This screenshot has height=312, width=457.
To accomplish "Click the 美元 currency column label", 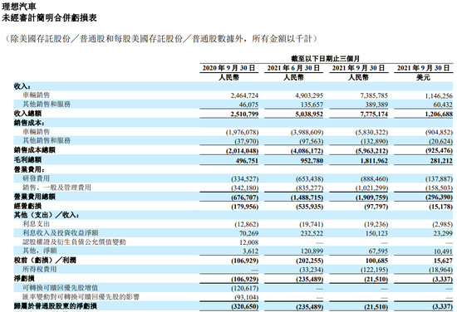I will tap(423, 77).
